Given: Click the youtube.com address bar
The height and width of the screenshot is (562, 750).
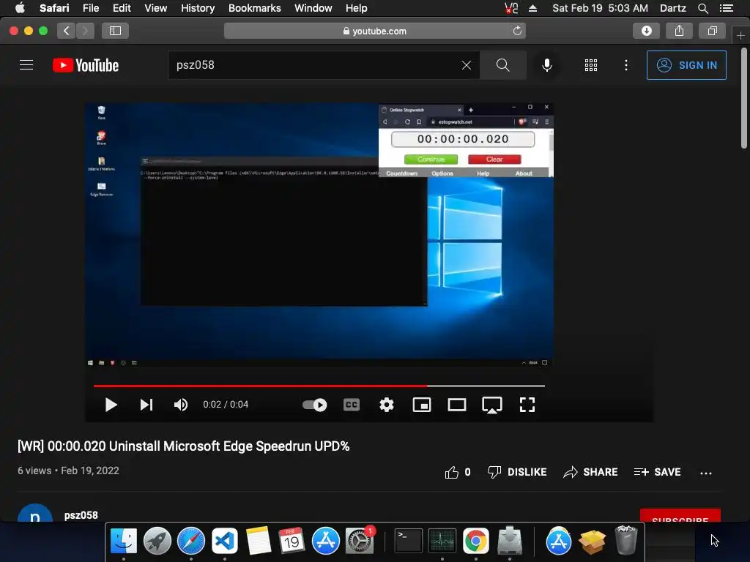Looking at the screenshot, I should 374,31.
